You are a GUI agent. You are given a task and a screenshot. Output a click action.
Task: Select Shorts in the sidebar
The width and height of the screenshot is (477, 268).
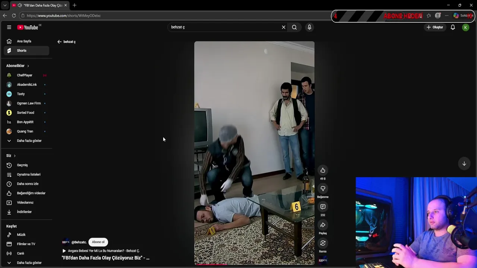26,51
